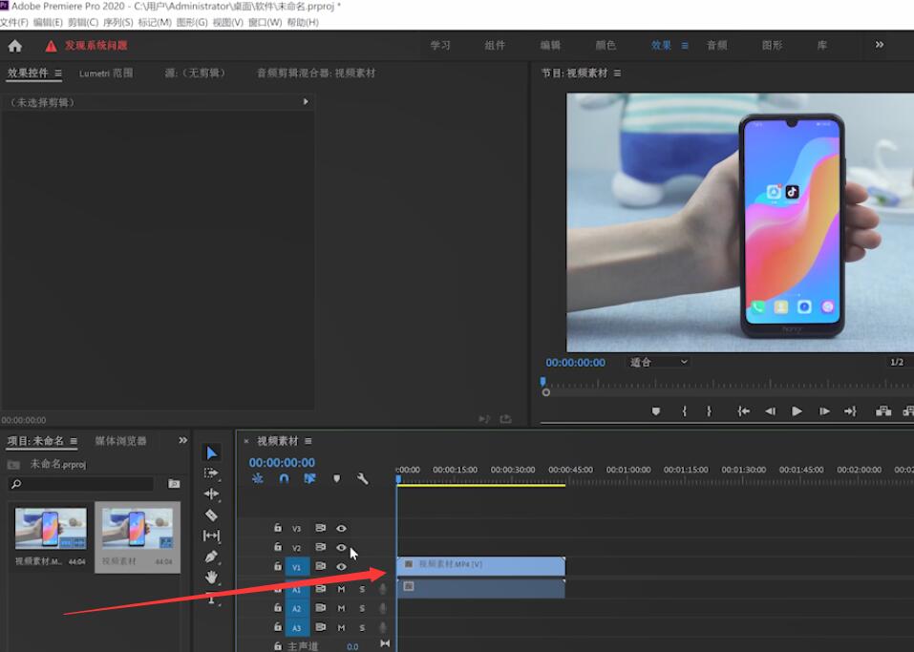The image size is (914, 652).
Task: Open the 1/2 playback resolution dropdown
Action: [899, 363]
